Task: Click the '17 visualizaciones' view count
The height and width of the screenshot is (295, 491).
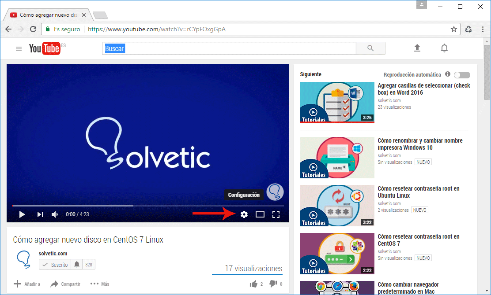Action: tap(253, 269)
